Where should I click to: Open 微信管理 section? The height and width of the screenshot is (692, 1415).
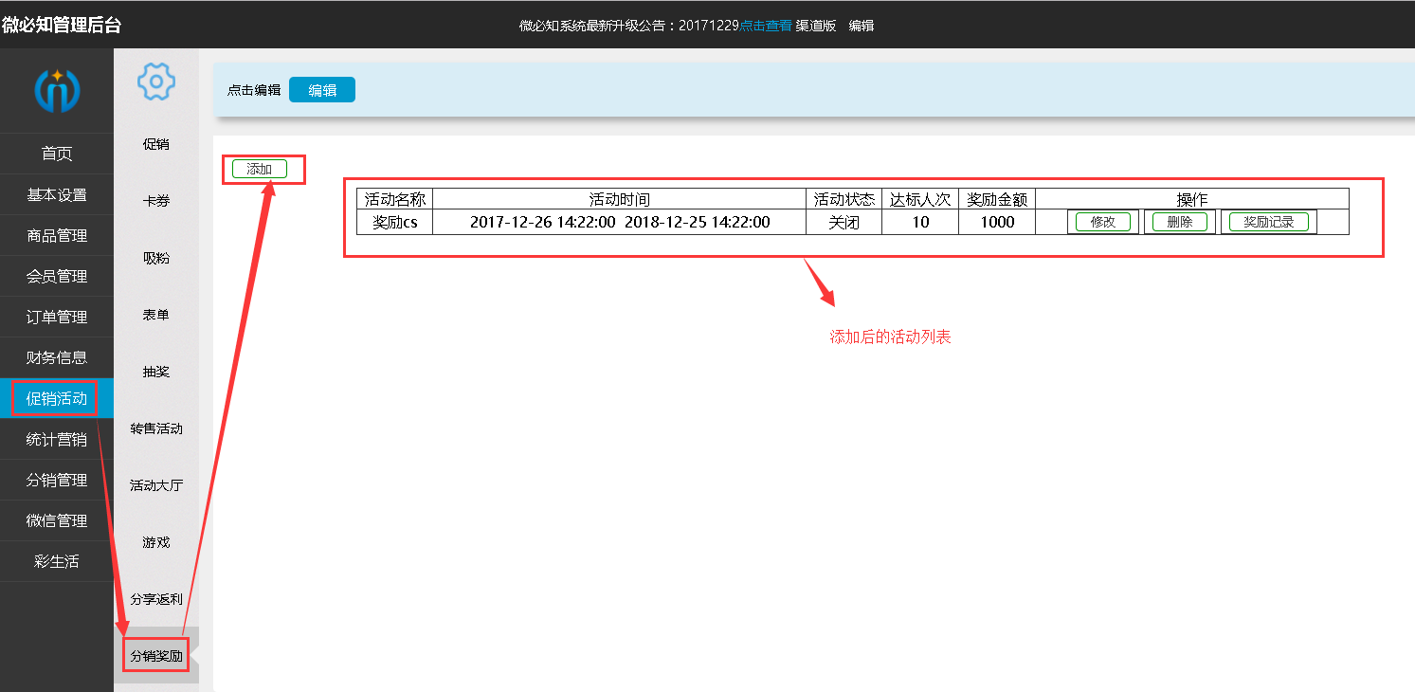click(57, 520)
